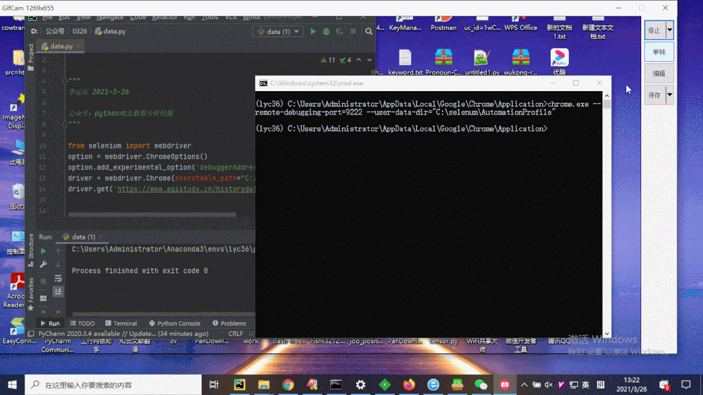Launch Google Chrome from the taskbar
This screenshot has width=703, height=395.
(288, 386)
